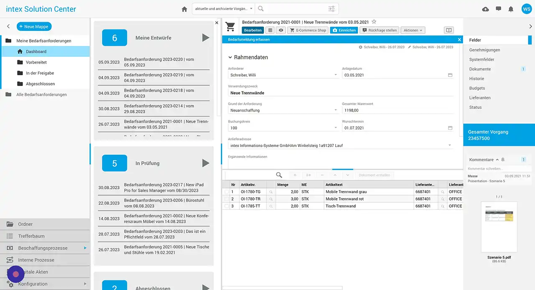Open the book reading view icon
This screenshot has width=535, height=290.
tap(448, 30)
